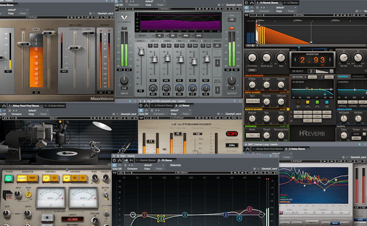The width and height of the screenshot is (367, 226).
Task: Click the Density knob in H-Reverb Decay Envelope
Action: click(x=281, y=85)
